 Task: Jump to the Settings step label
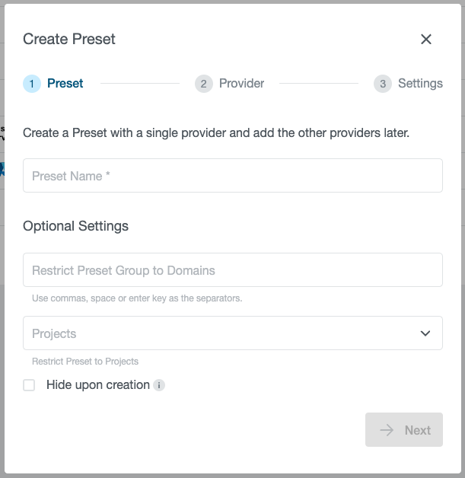420,84
